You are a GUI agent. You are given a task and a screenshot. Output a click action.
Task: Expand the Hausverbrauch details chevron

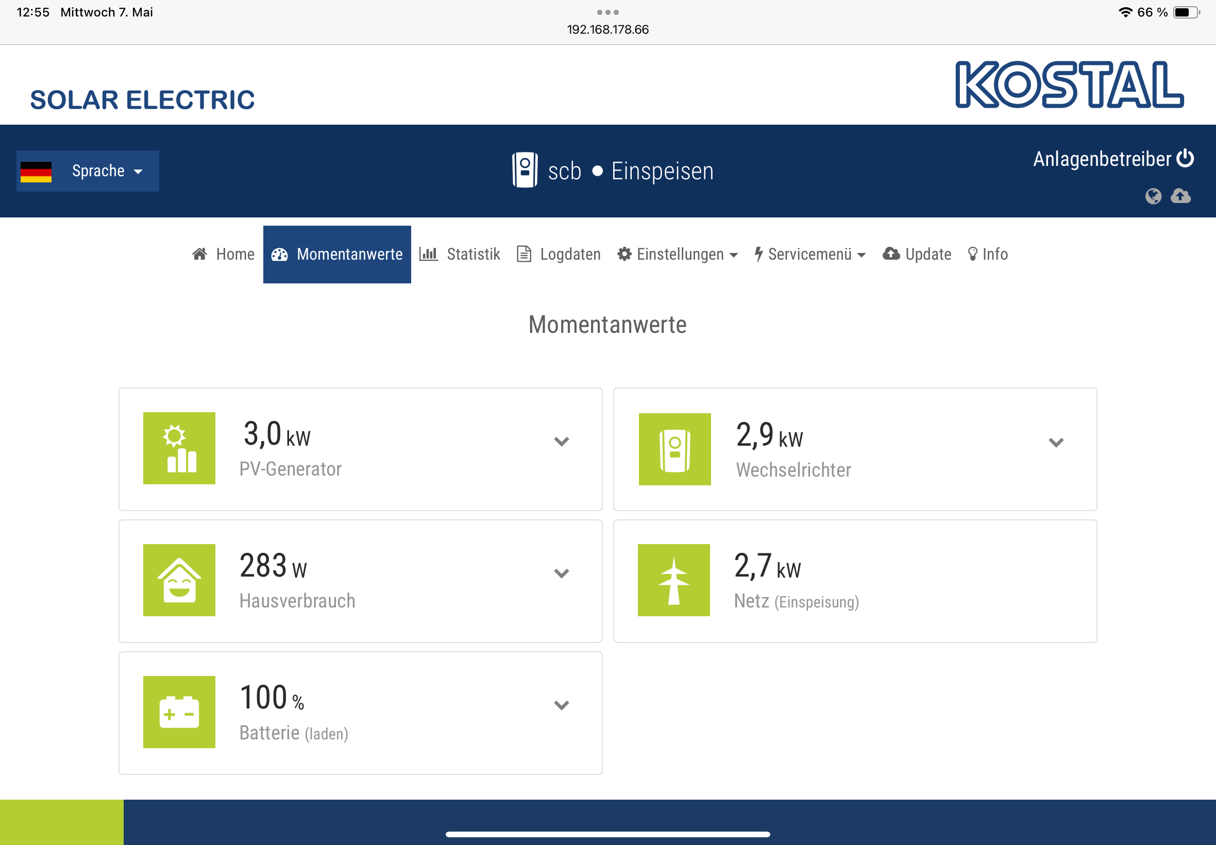[x=561, y=573]
